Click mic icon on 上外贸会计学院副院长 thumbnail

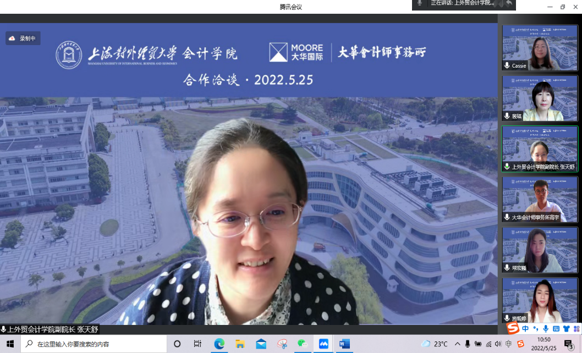507,167
